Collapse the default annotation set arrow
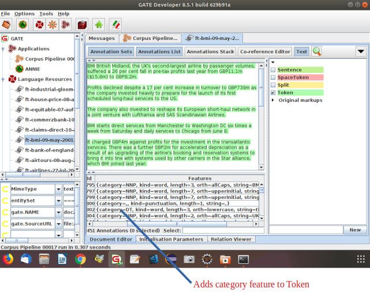This screenshot has width=370, height=292. tap(273, 62)
